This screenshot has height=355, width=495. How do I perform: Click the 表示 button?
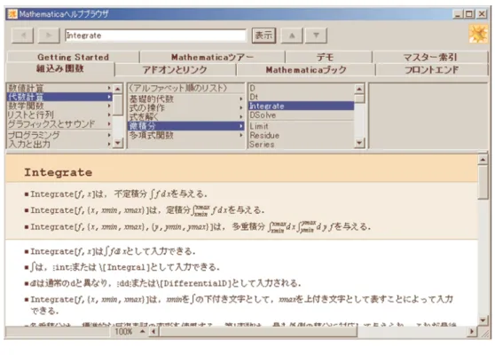263,35
